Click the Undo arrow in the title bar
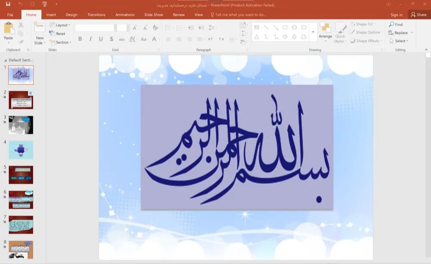Image resolution: width=431 pixels, height=264 pixels. 20,4
